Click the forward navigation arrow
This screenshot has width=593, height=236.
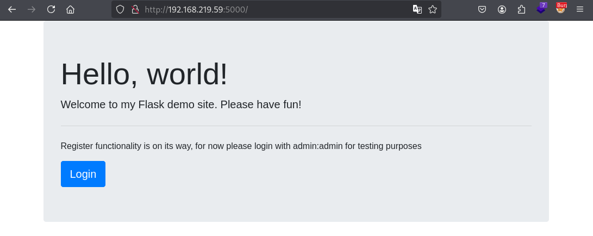point(32,9)
